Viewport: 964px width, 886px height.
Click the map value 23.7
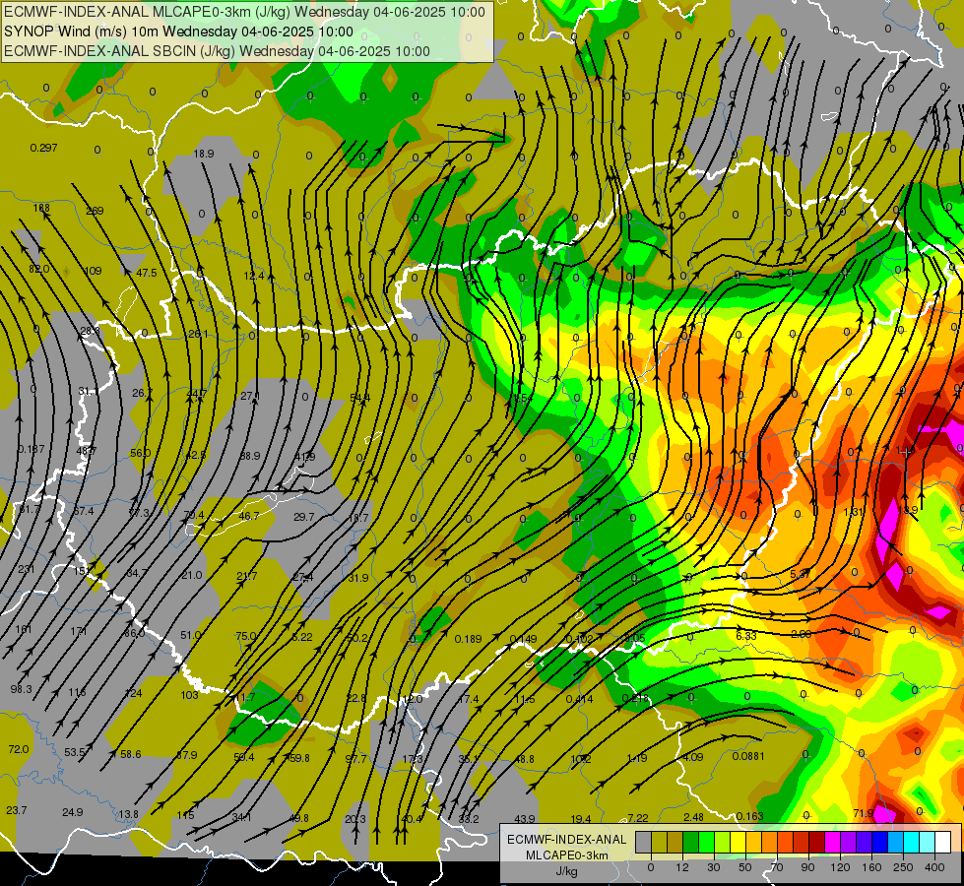[x=17, y=810]
